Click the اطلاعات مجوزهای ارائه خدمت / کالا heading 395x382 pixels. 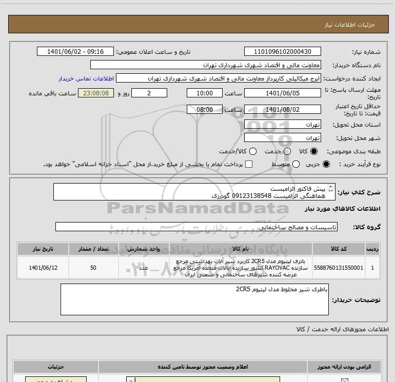[342, 329]
